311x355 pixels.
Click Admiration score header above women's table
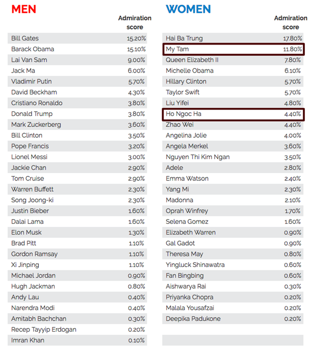pyautogui.click(x=290, y=23)
